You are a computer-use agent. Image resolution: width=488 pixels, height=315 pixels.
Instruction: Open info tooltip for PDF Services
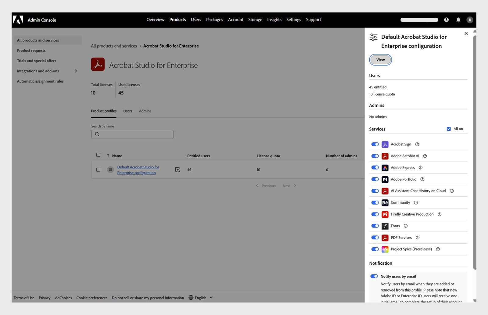(x=418, y=238)
